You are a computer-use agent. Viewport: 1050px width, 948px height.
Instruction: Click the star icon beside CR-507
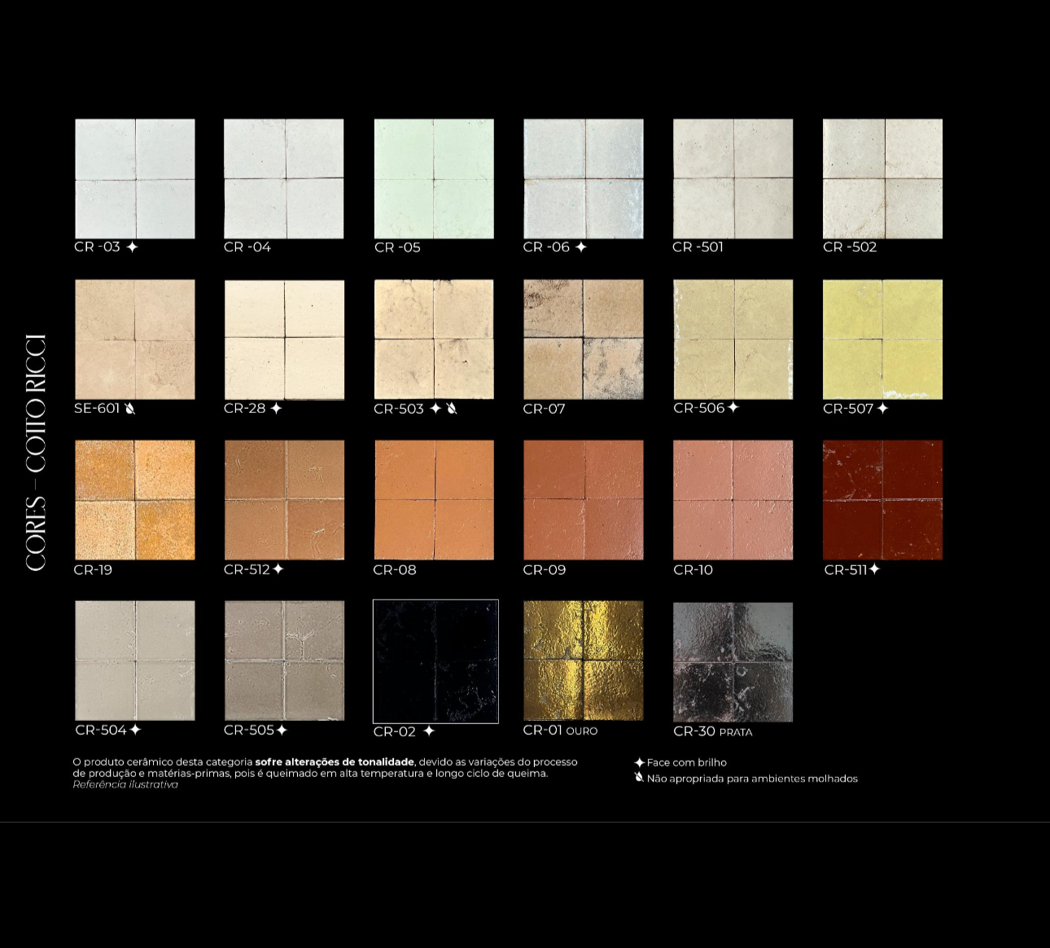pos(882,408)
